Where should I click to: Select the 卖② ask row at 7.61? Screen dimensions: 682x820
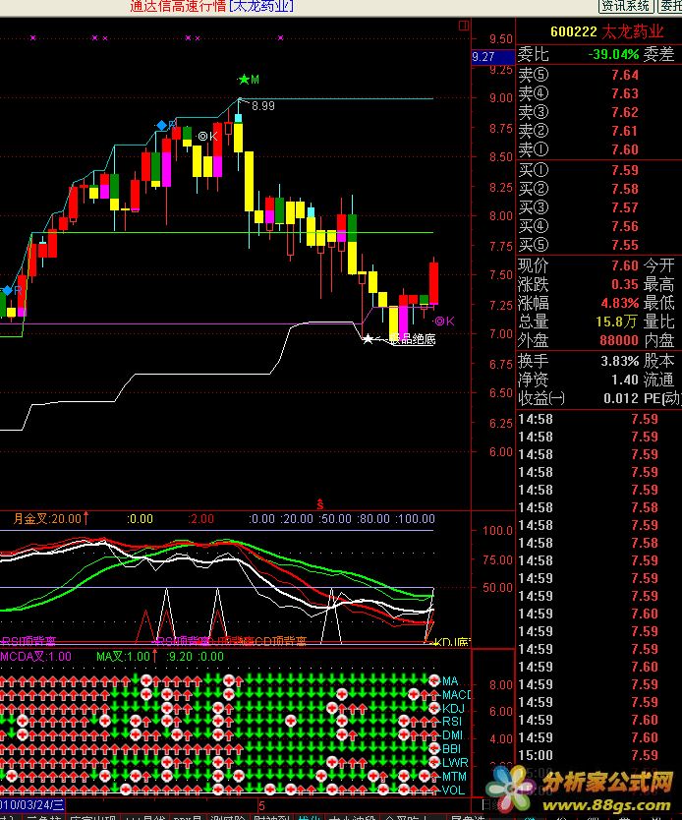coord(598,131)
